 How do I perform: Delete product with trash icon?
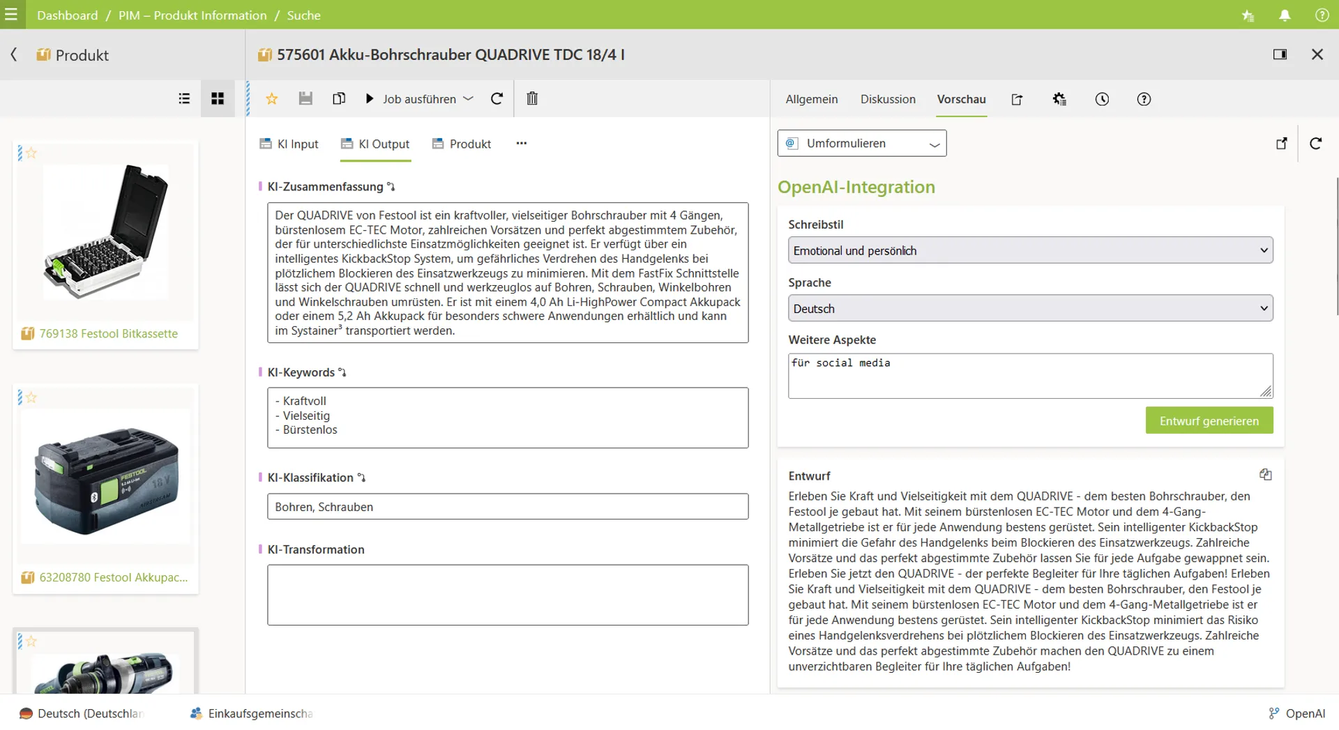click(x=532, y=98)
